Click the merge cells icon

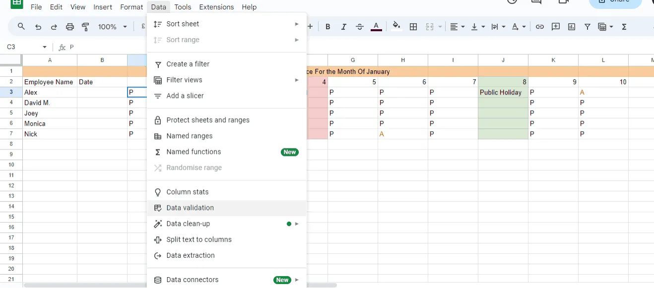pos(430,27)
